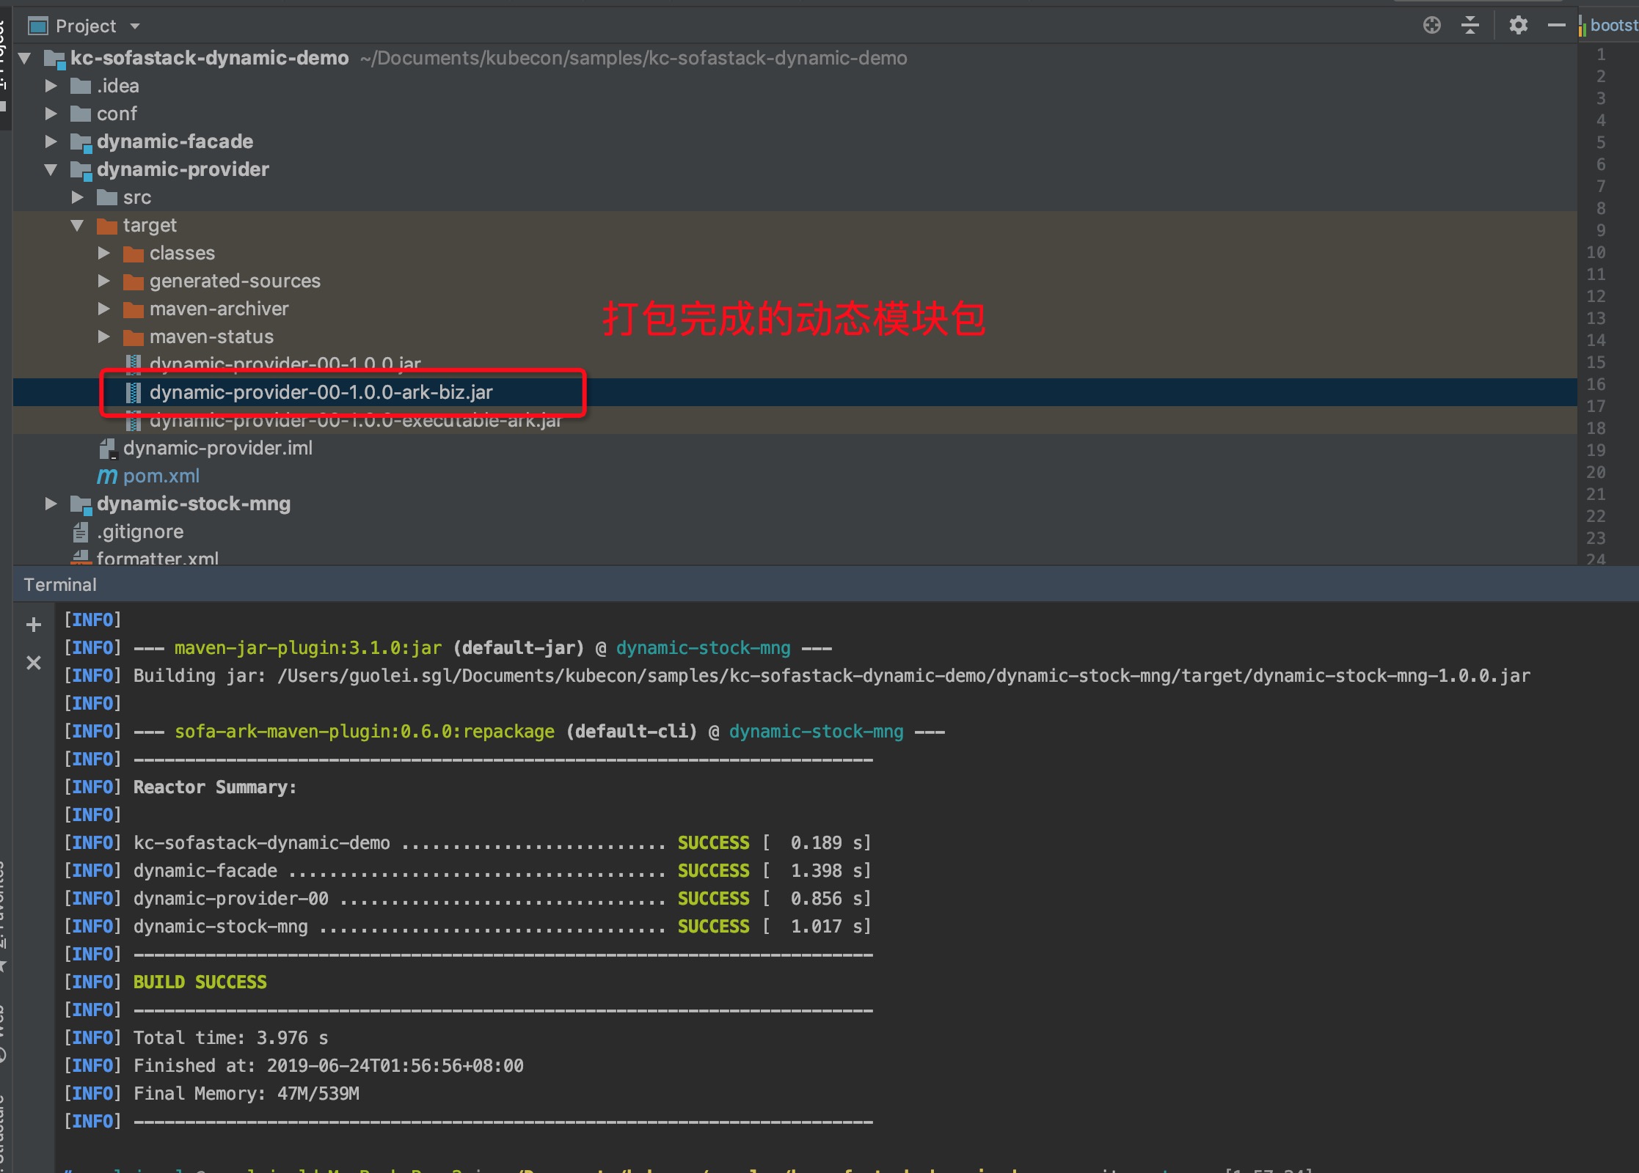Click the dynamic-provider module folder icon
Image resolution: width=1639 pixels, height=1173 pixels.
(x=81, y=170)
